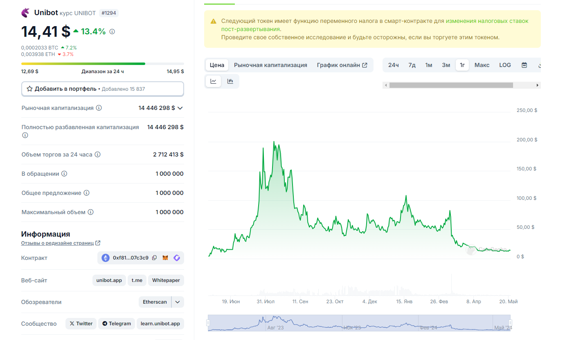583x340 pixels.
Task: Click the #1294 rank badge
Action: [109, 13]
